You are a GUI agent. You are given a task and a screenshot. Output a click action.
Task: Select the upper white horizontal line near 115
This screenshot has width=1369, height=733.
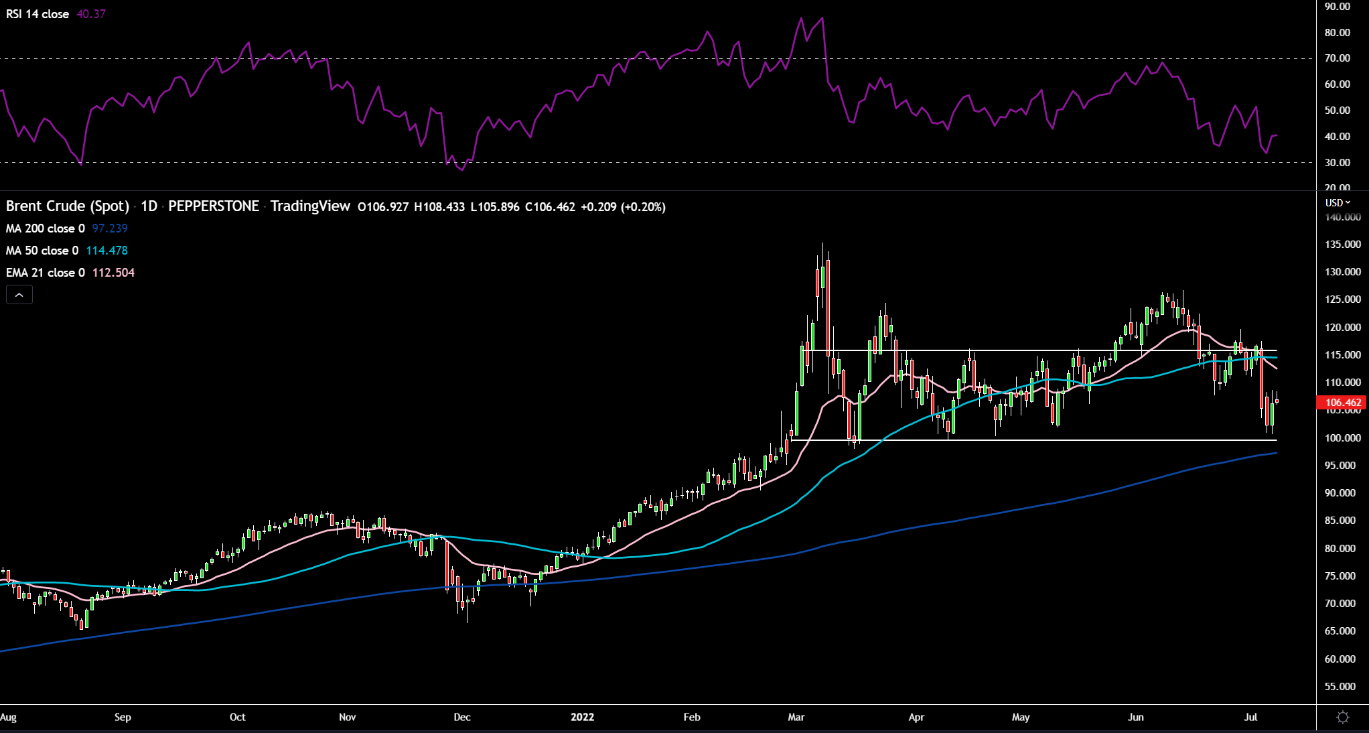[938, 350]
